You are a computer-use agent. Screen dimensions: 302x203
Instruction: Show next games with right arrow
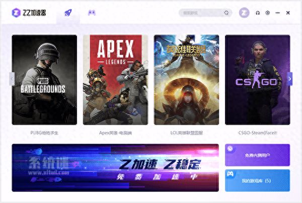[x=290, y=79]
